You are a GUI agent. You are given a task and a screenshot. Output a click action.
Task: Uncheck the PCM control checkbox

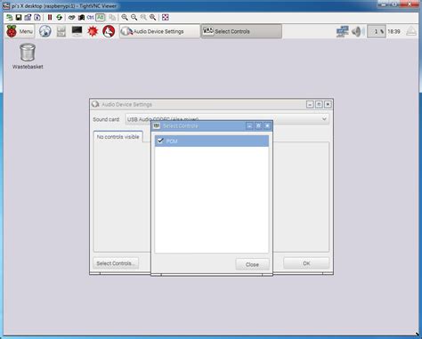coord(160,141)
